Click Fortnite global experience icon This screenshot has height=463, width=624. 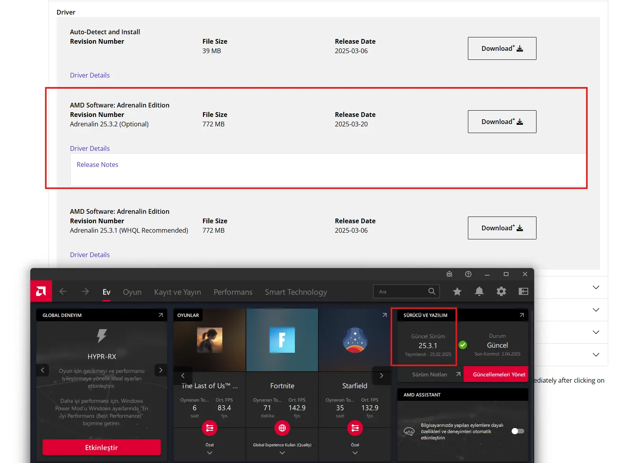tap(282, 428)
